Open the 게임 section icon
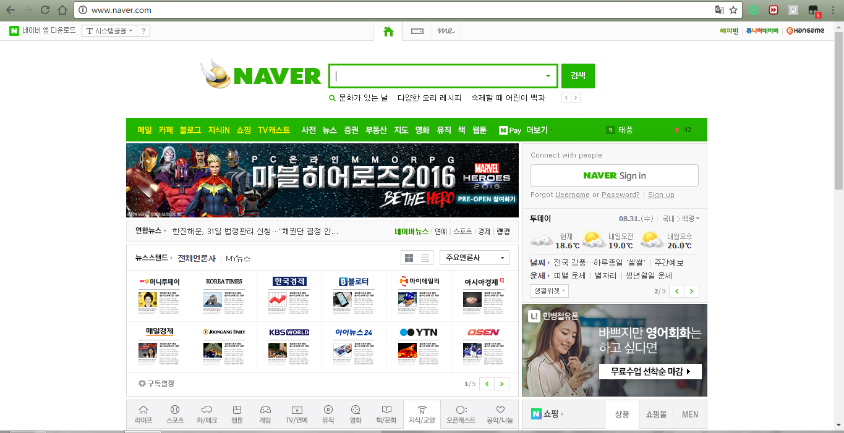This screenshot has width=844, height=433. (266, 414)
